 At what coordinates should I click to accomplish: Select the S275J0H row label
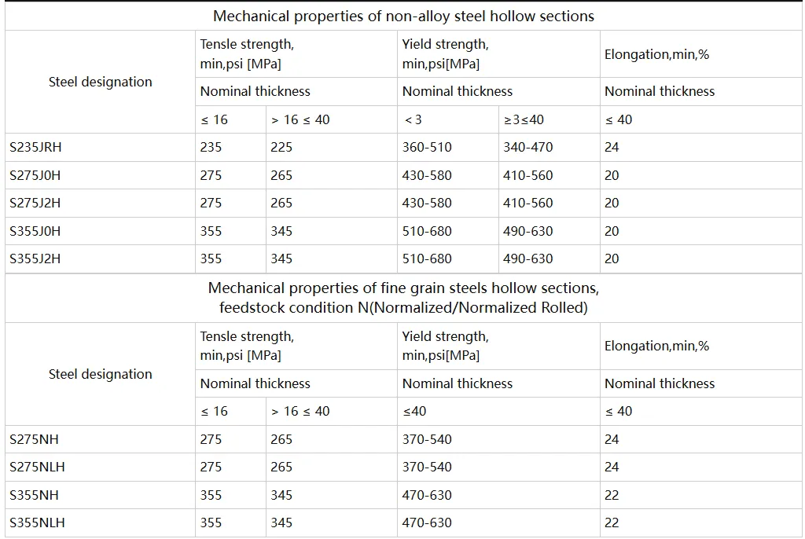pos(35,175)
